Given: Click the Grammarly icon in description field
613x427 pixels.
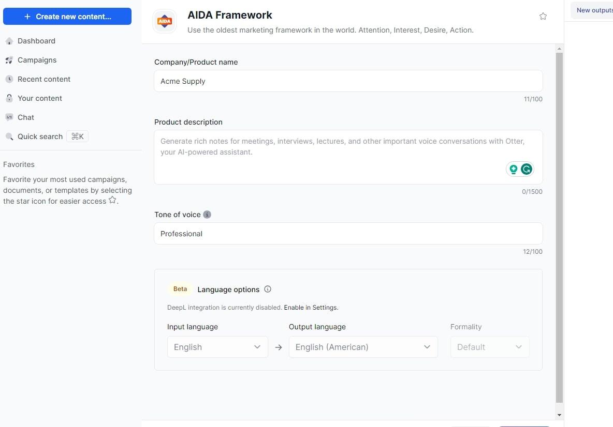Looking at the screenshot, I should (527, 169).
